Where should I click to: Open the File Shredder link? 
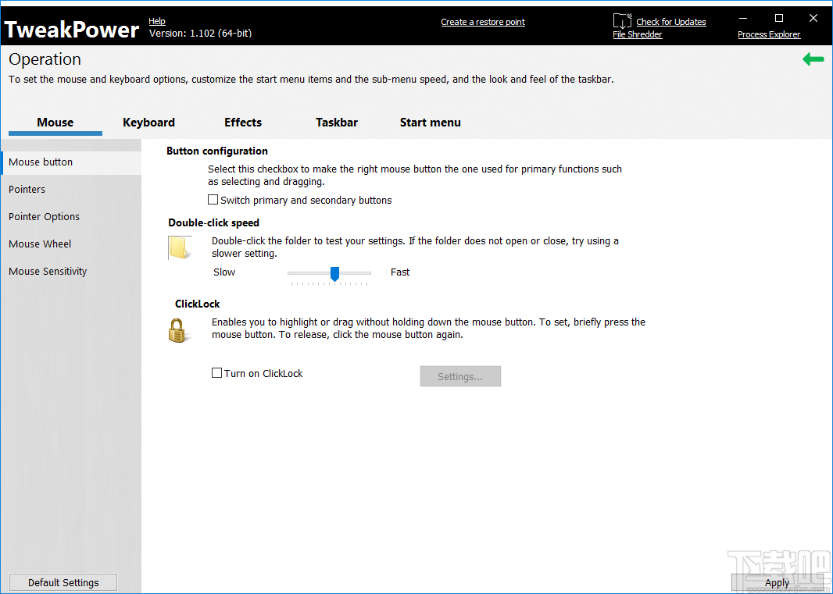638,34
